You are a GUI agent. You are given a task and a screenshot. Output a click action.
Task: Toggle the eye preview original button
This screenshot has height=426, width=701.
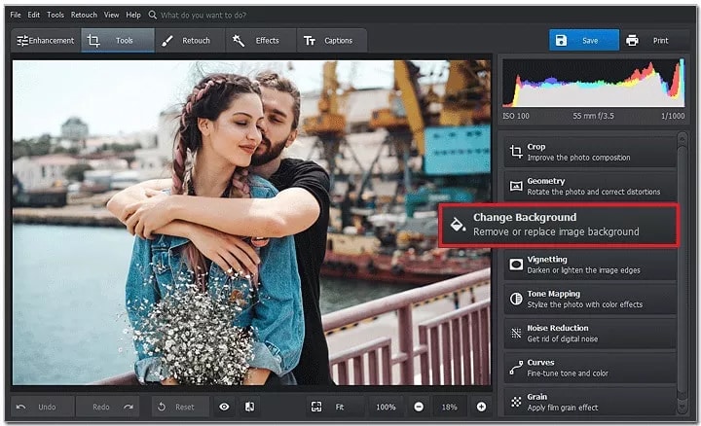pyautogui.click(x=224, y=407)
